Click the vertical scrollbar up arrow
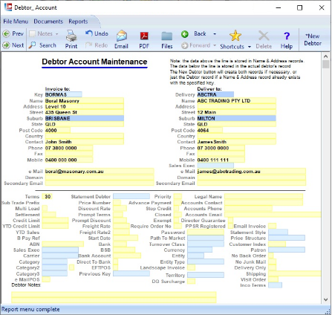Viewport: 332px width, 315px height. (x=326, y=56)
